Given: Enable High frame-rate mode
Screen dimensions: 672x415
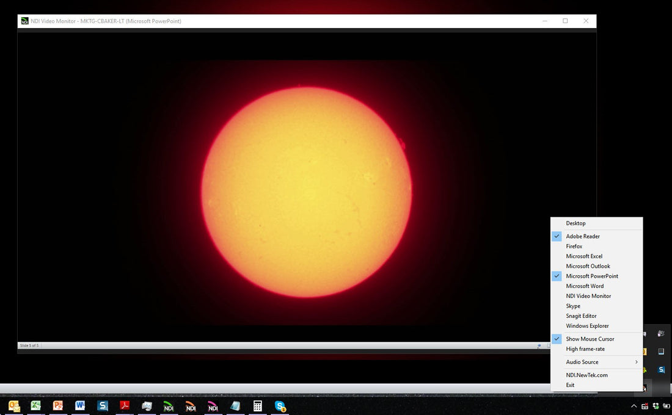Looking at the screenshot, I should tap(584, 348).
